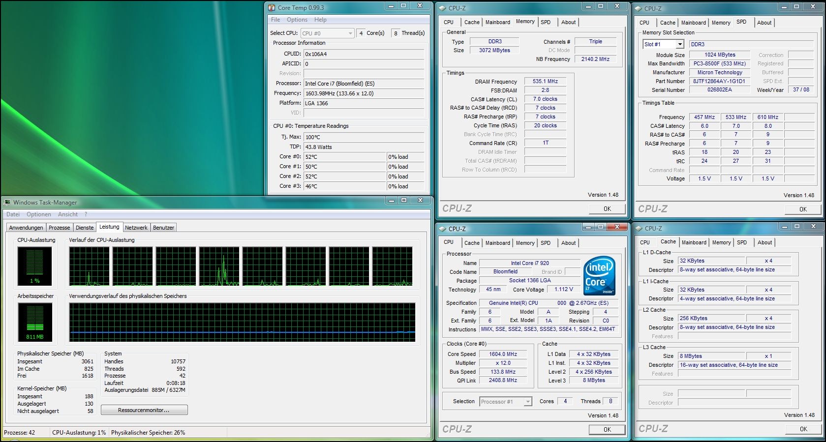The image size is (826, 442).
Task: Open the Select CPU dropdown in Core Temp
Action: click(x=327, y=33)
